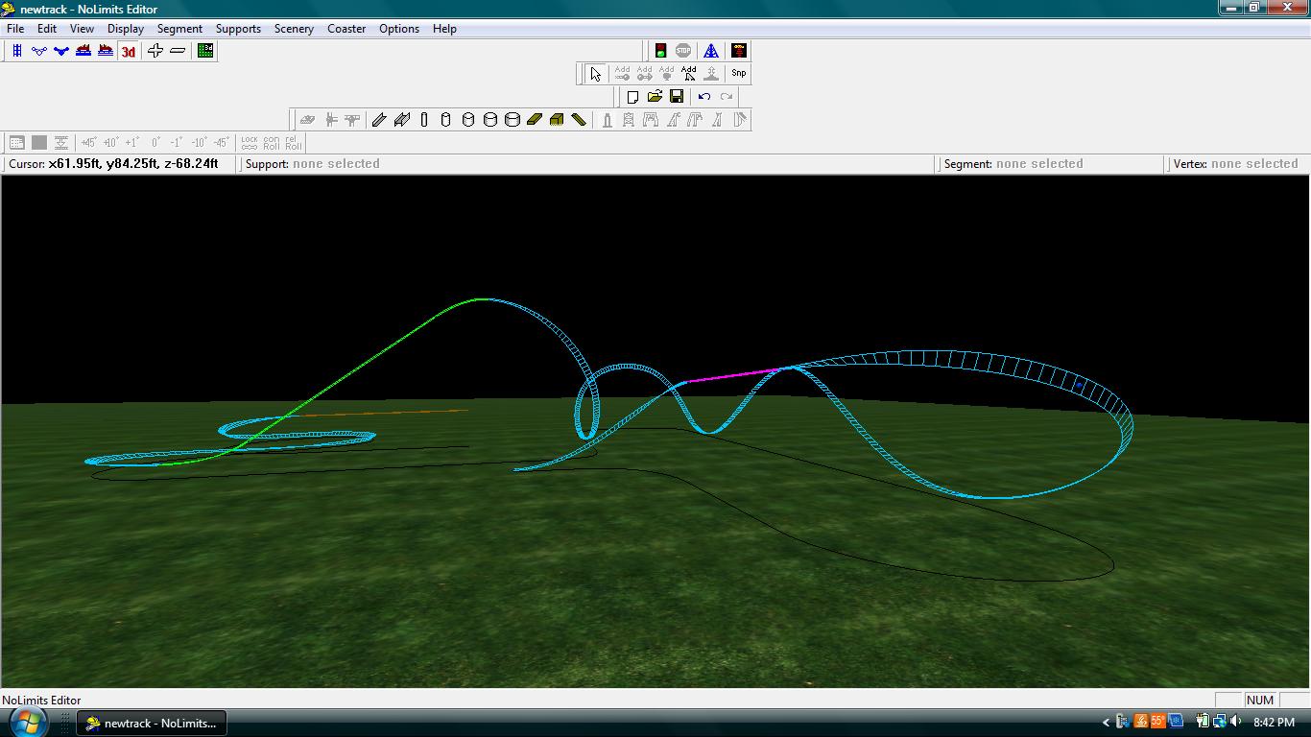1311x737 pixels.
Task: Create a new track file
Action: (632, 97)
